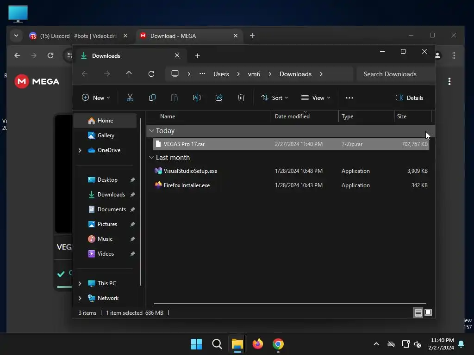Image resolution: width=474 pixels, height=355 pixels.
Task: Open Desktop quick access folder
Action: [105, 180]
